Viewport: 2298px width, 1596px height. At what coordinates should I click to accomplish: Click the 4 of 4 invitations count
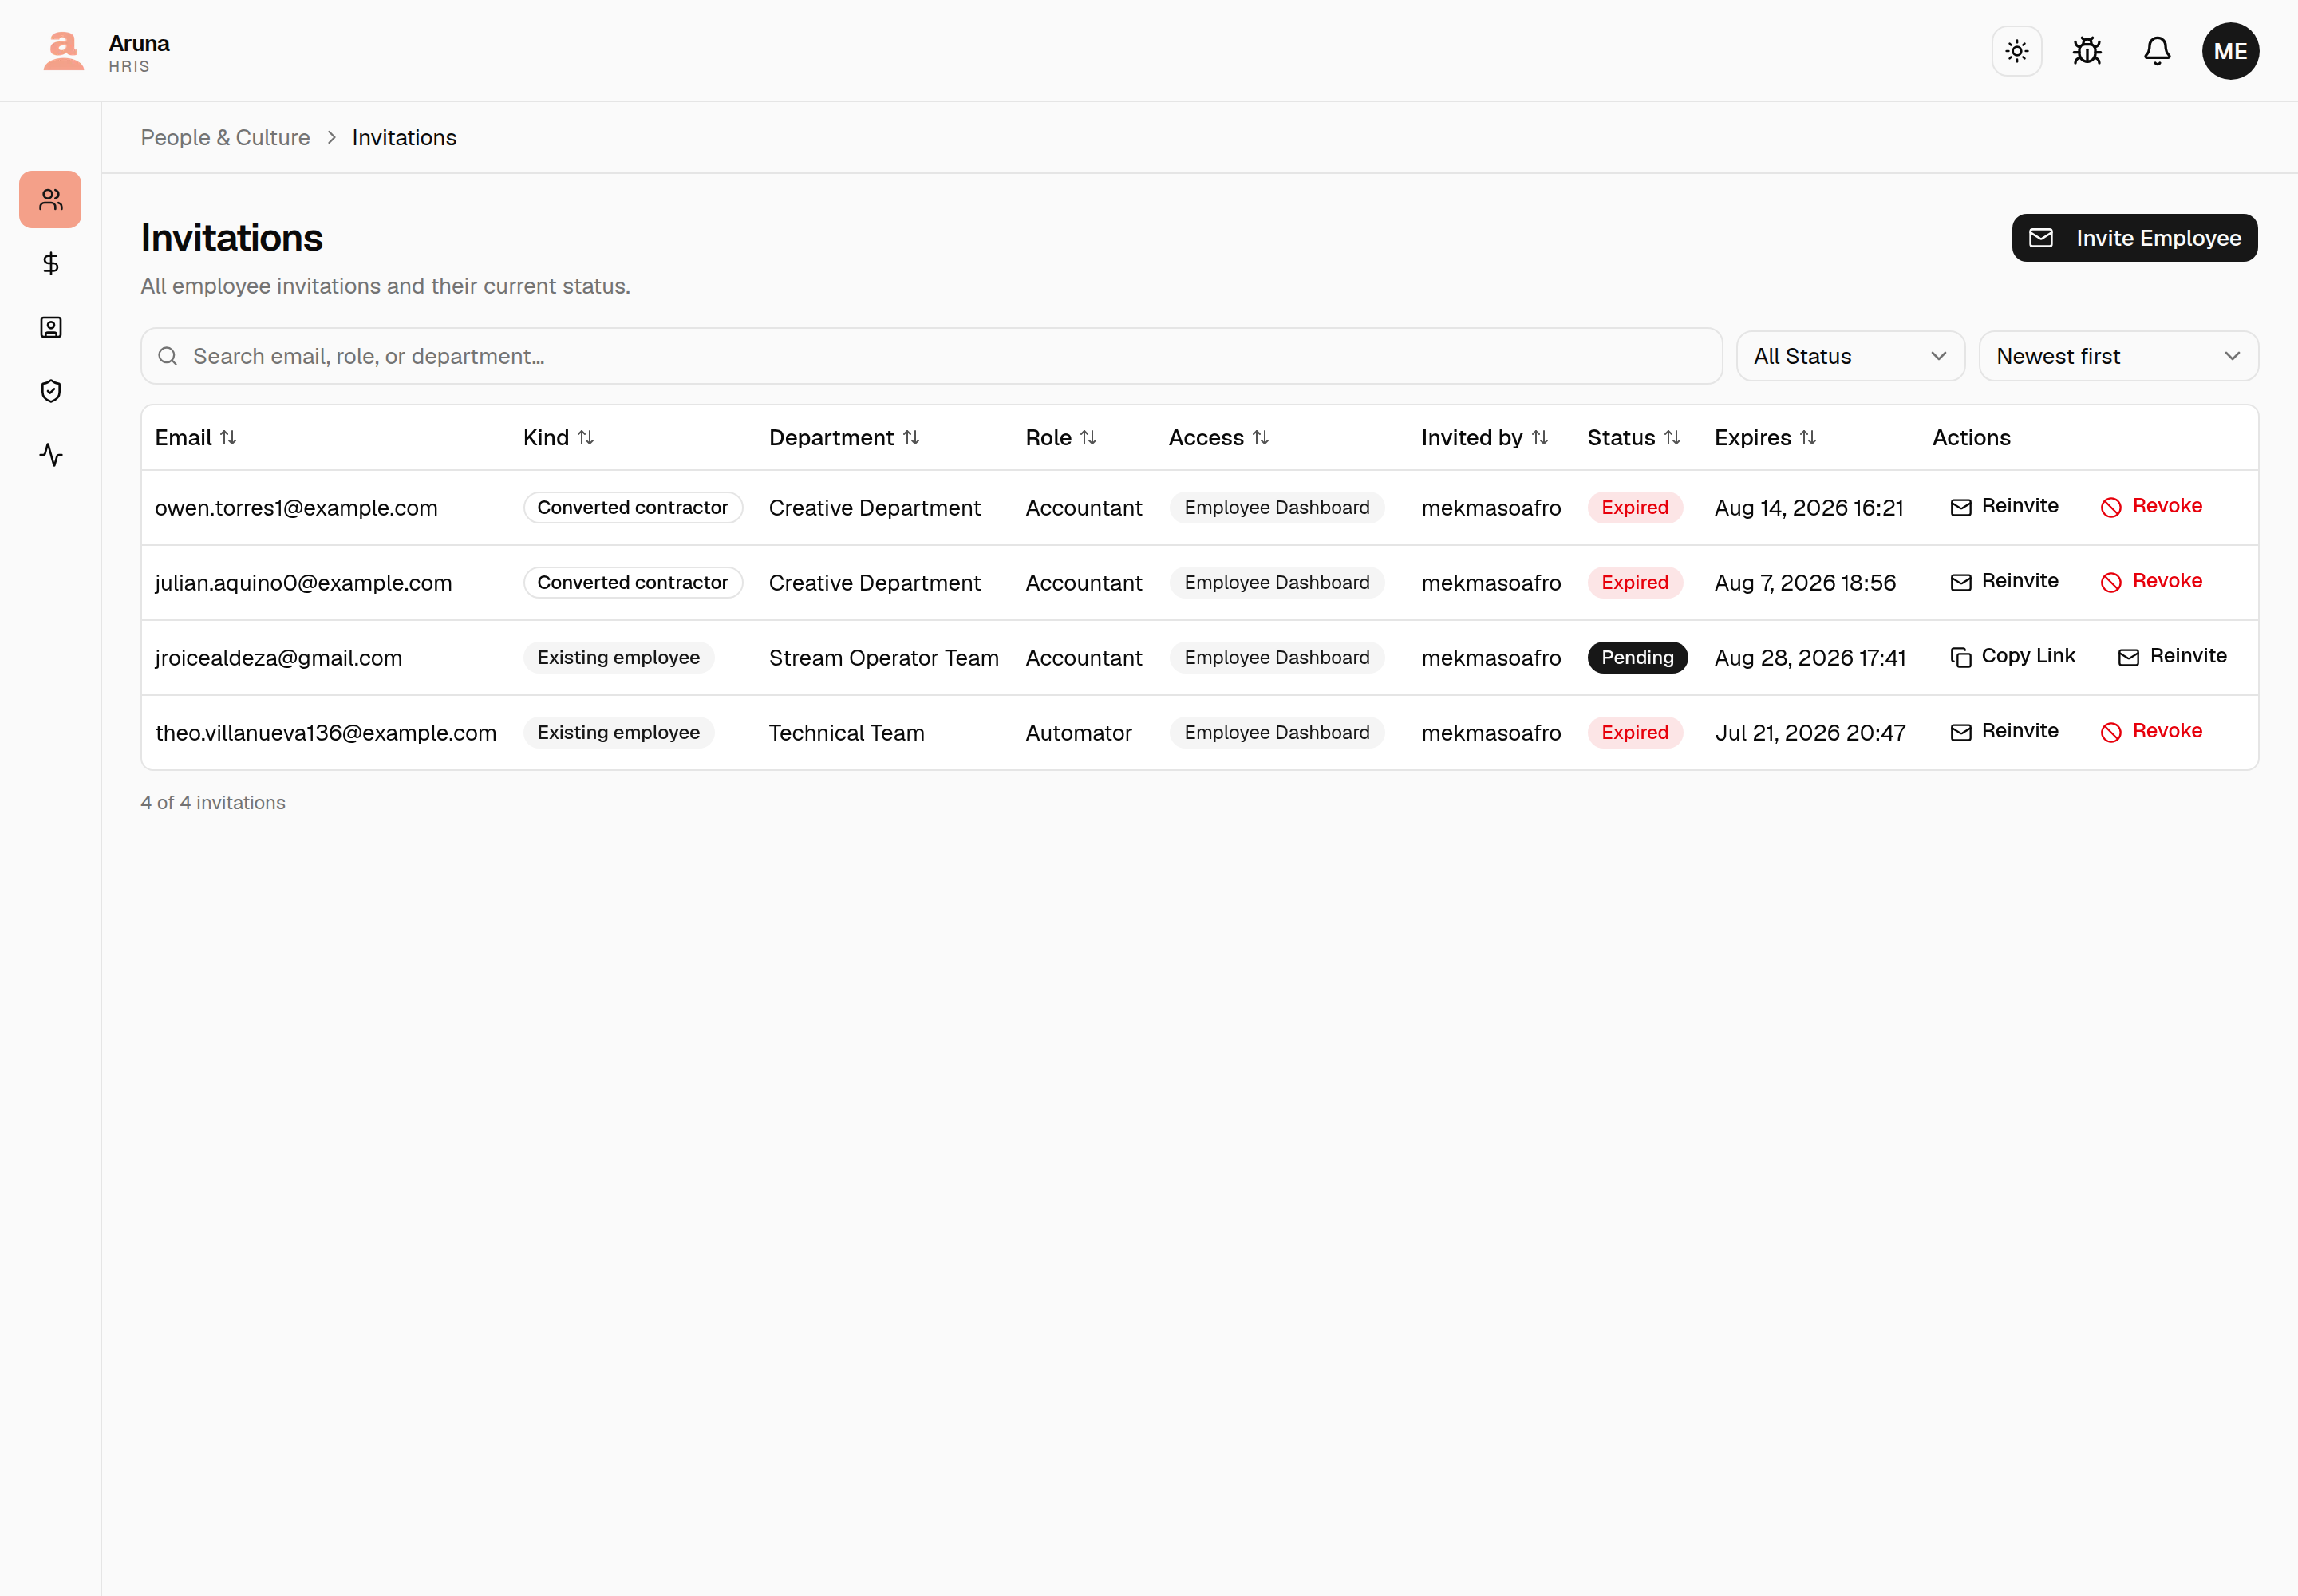pyautogui.click(x=213, y=803)
